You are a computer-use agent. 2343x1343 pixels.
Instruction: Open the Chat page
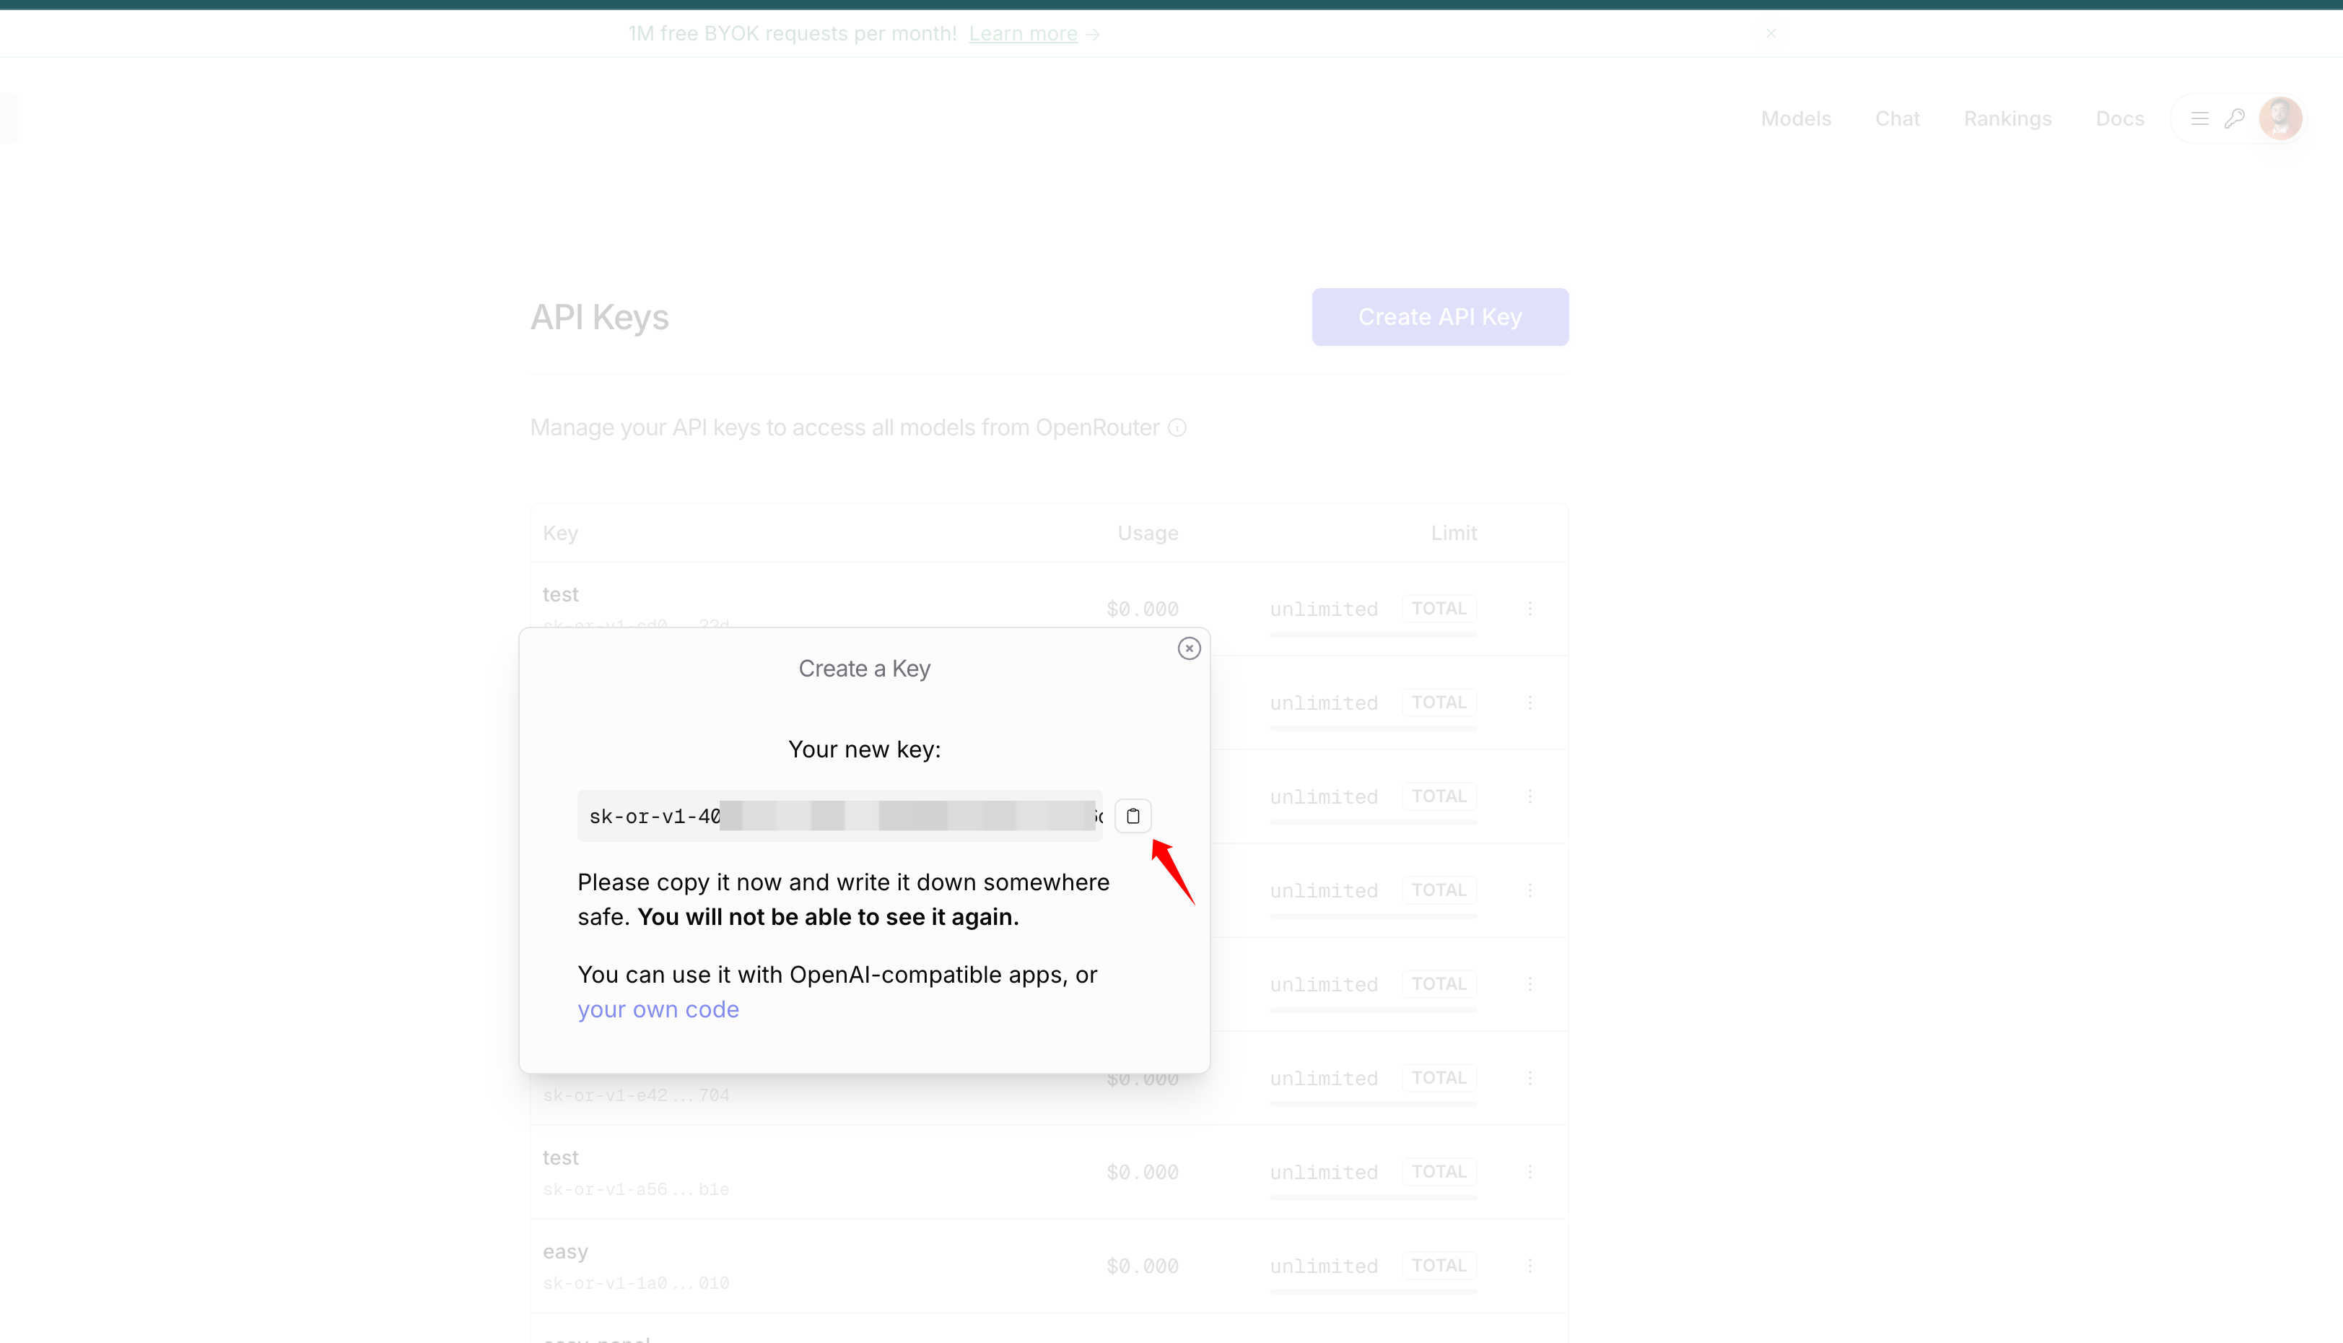[x=1897, y=119]
